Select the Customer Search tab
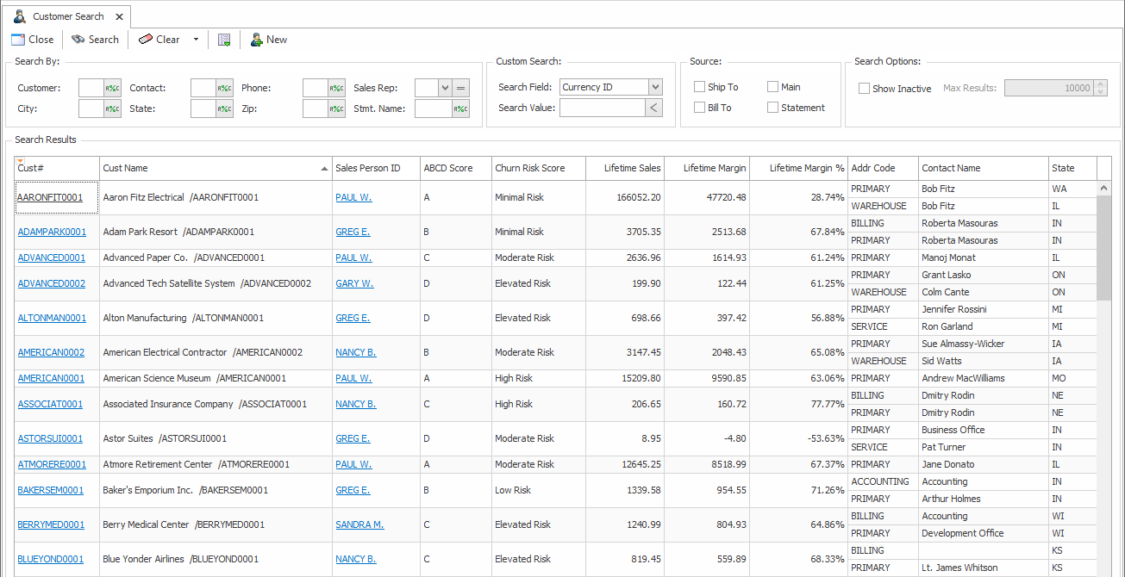1125x577 pixels. click(x=67, y=16)
